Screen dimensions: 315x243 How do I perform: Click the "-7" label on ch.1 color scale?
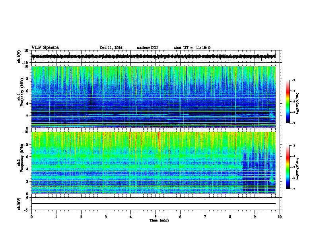point(293,123)
